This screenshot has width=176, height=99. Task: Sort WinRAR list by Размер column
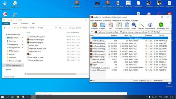[x=114, y=35]
